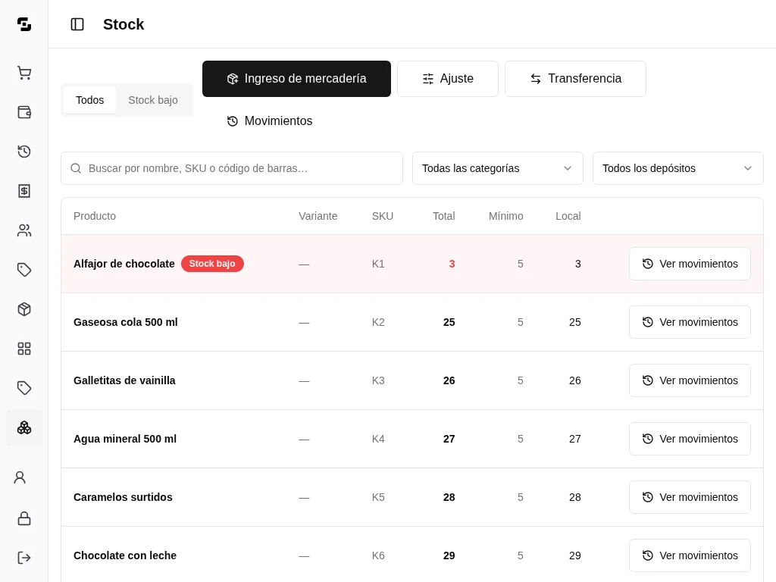Viewport: 776px width, 582px height.
Task: Click SKU value K4
Action: pyautogui.click(x=378, y=439)
